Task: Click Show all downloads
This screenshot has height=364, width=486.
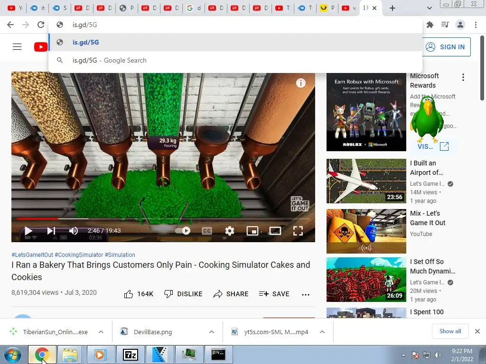Action: pyautogui.click(x=450, y=331)
